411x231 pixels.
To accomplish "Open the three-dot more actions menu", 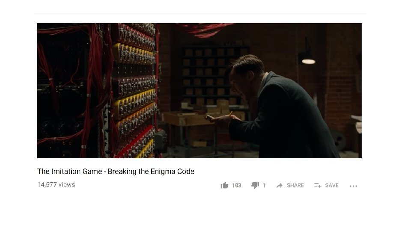I will point(353,186).
